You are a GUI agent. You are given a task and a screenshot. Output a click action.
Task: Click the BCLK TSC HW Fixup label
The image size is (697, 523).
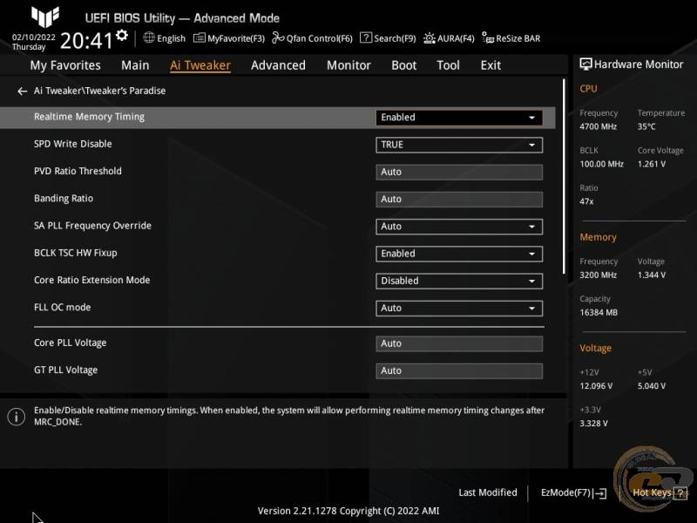tap(76, 253)
